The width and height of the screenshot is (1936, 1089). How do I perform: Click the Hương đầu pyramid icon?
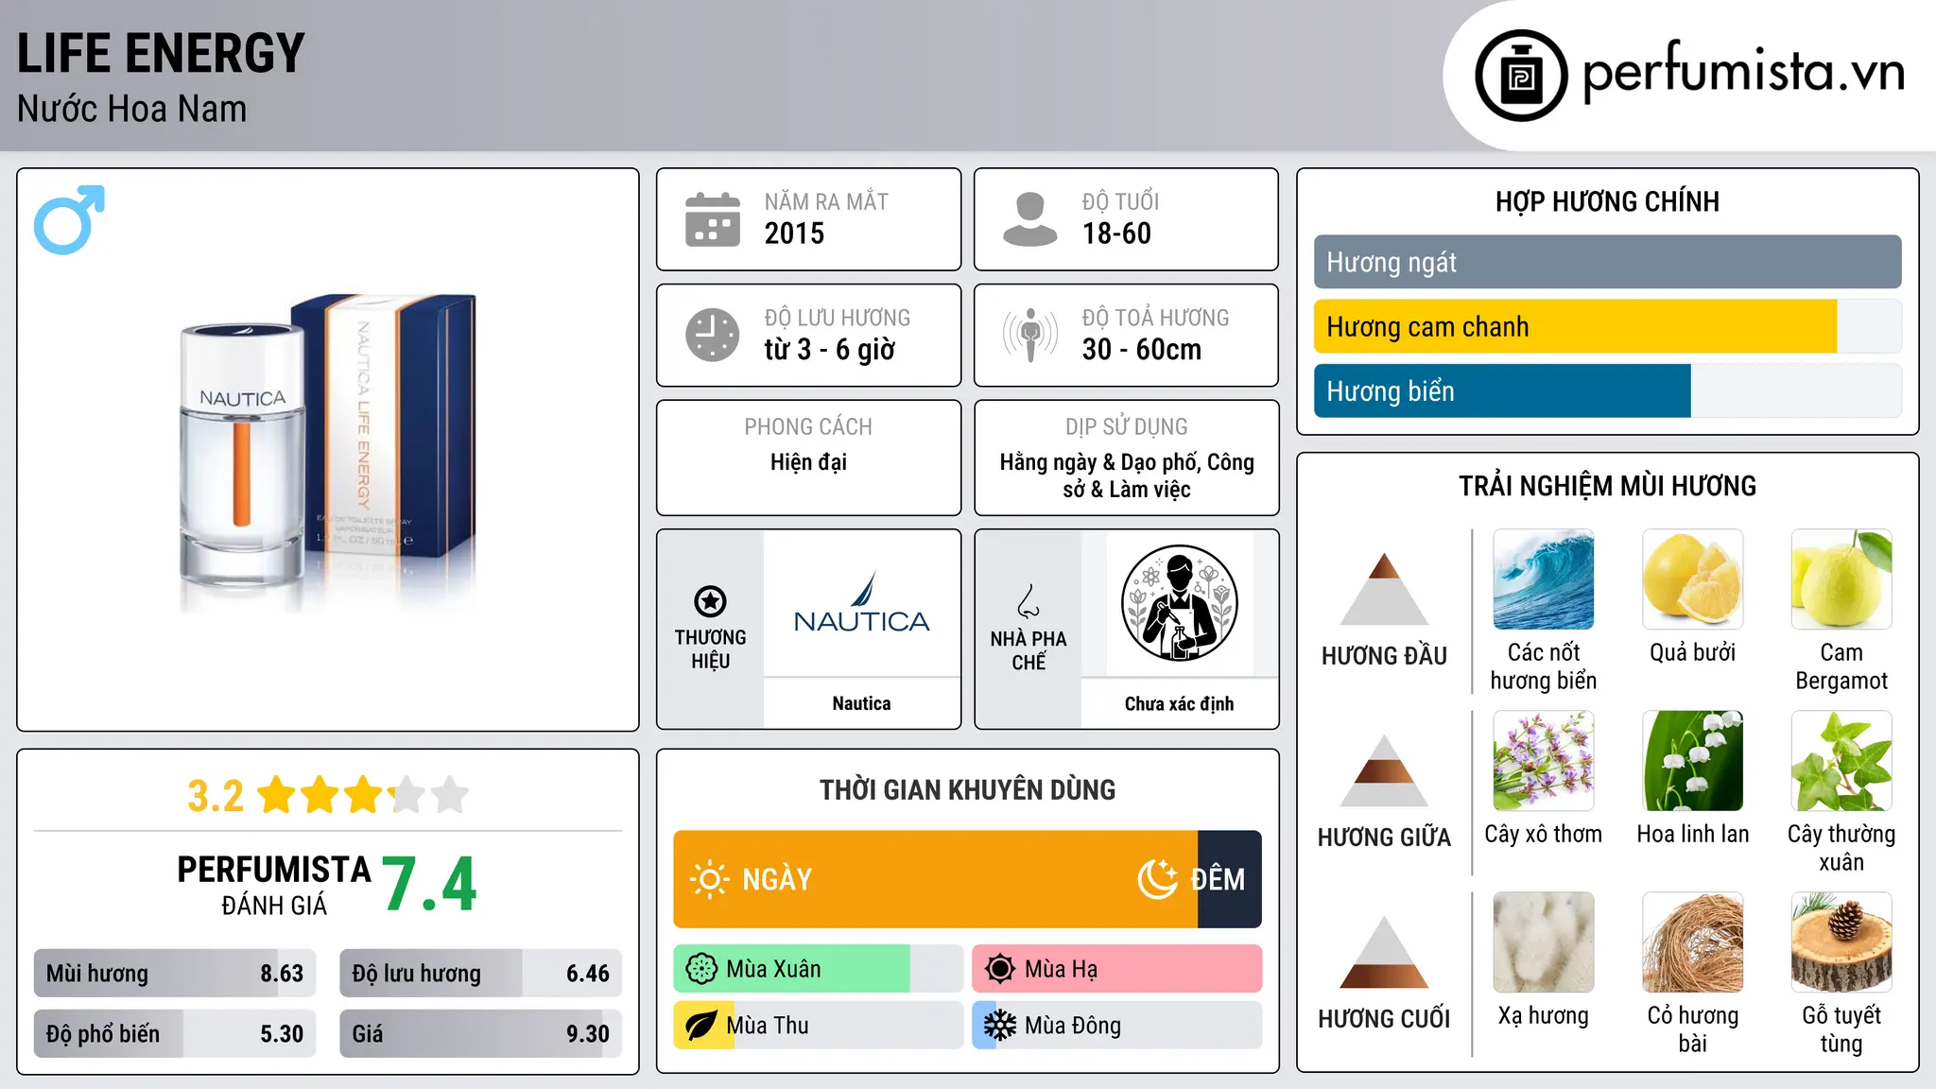coord(1384,588)
